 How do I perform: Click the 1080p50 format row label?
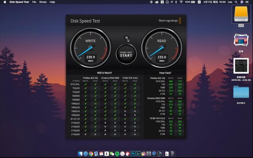coord(76,111)
